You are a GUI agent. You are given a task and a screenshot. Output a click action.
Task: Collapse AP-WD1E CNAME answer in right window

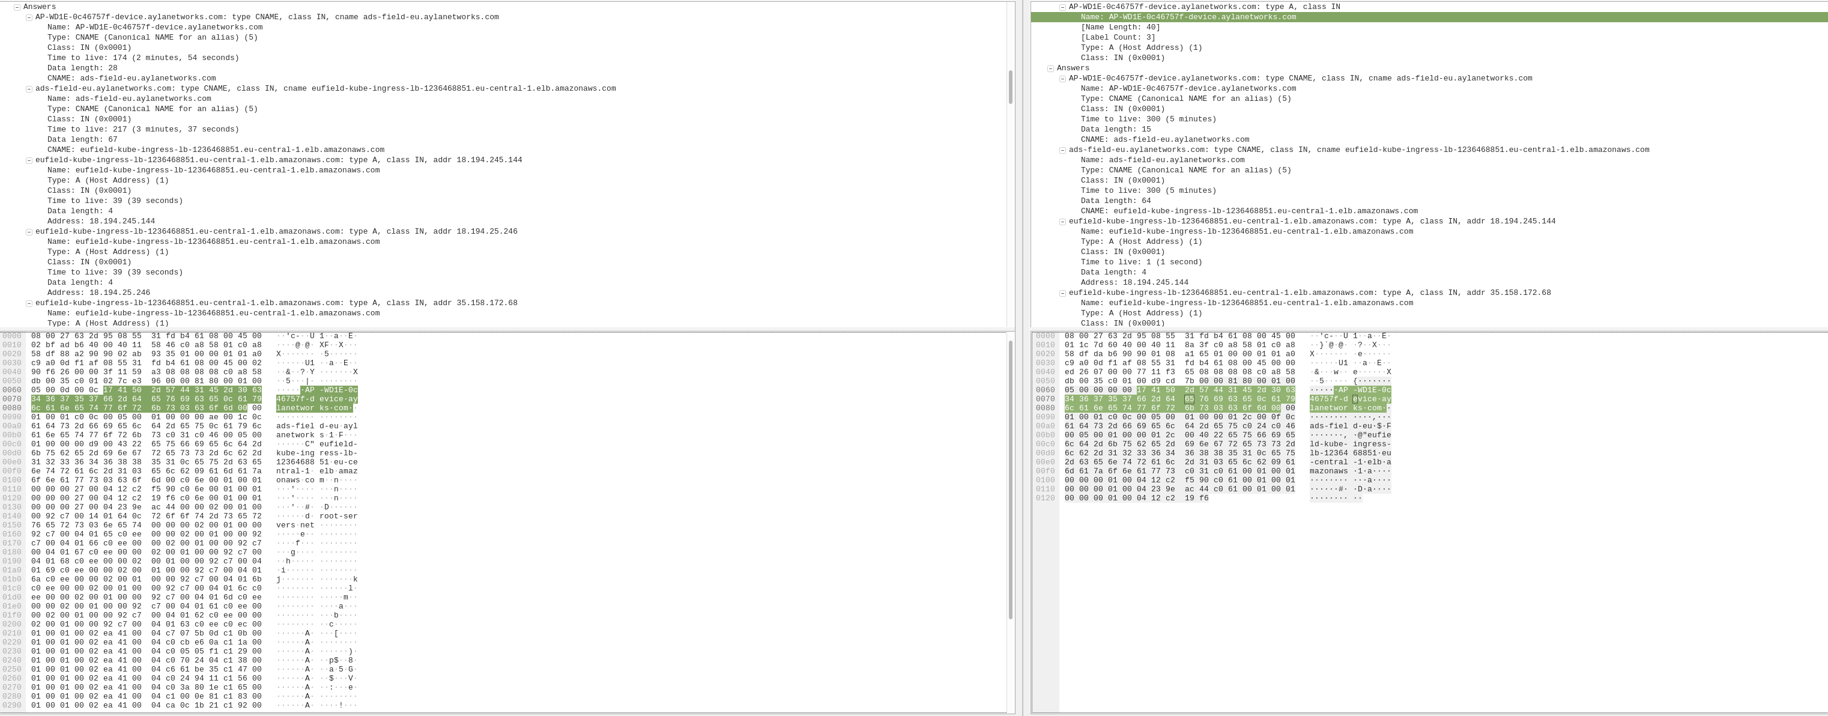[x=1062, y=79]
